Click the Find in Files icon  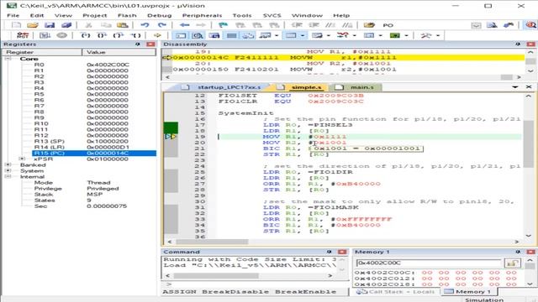click(x=369, y=25)
